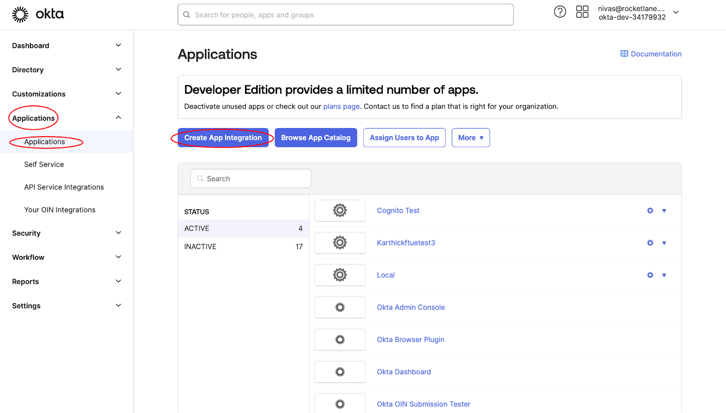Expand the Customizations menu section

click(118, 93)
